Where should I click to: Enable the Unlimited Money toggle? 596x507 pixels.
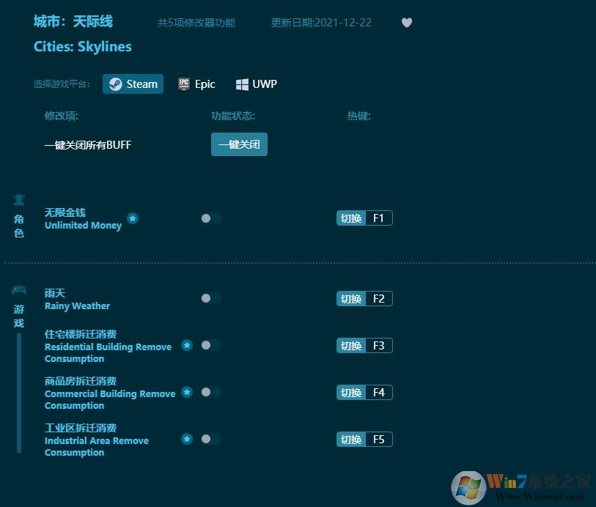[210, 218]
